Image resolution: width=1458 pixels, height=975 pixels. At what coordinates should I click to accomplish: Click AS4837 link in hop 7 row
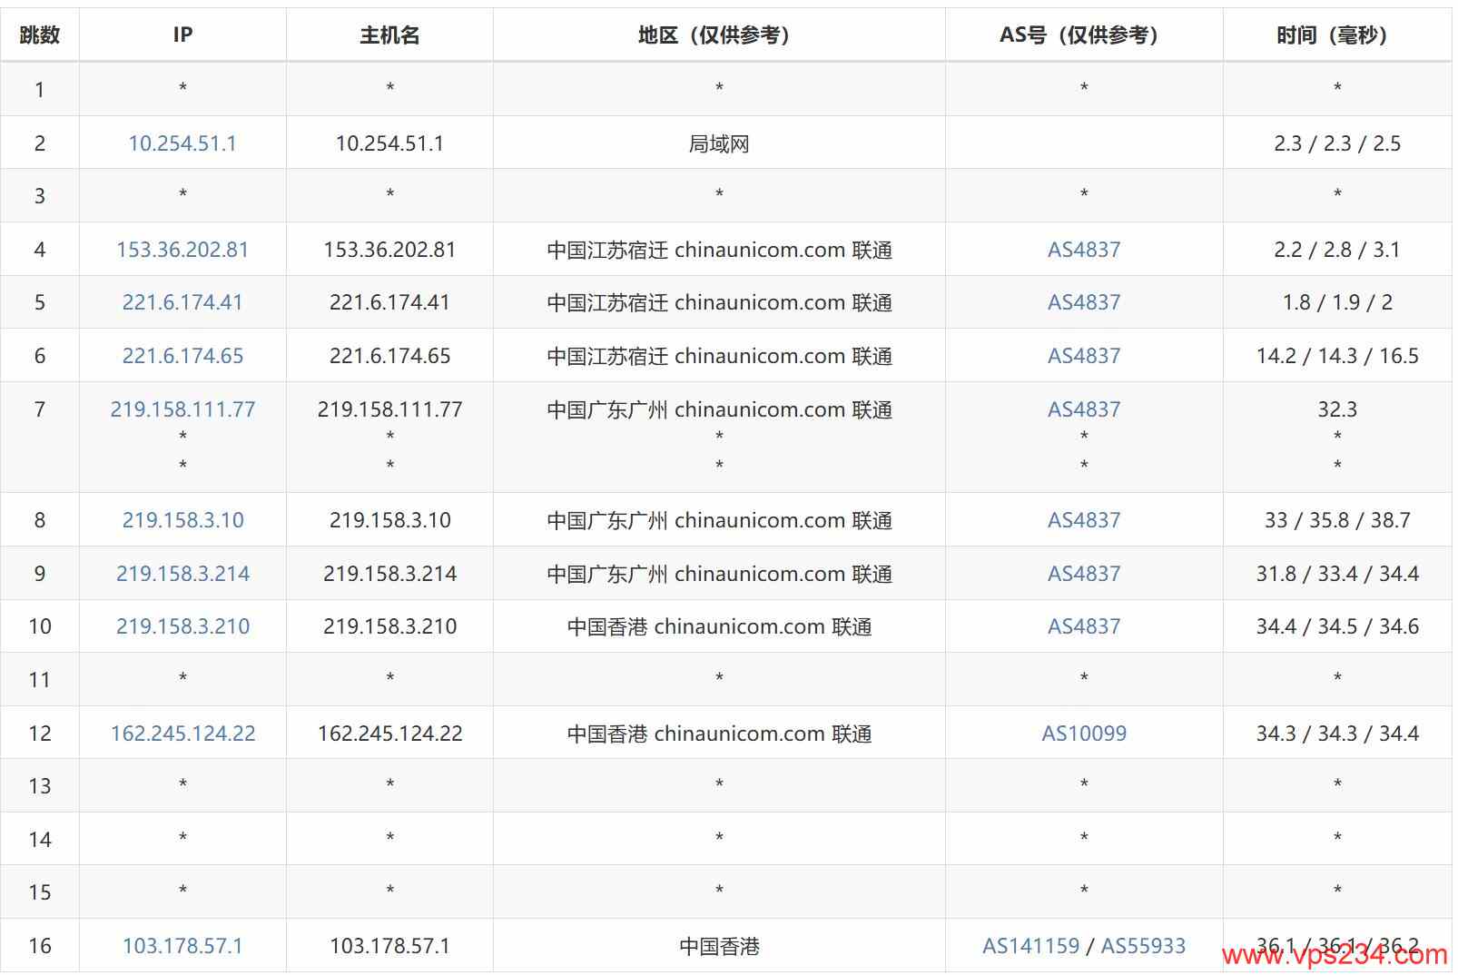(x=1084, y=409)
